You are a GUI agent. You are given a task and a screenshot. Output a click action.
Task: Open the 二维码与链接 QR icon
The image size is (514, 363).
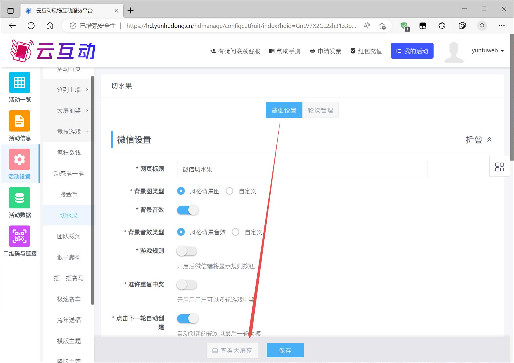[19, 236]
